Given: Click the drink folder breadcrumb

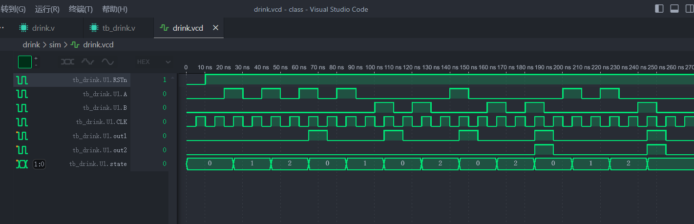Looking at the screenshot, I should pyautogui.click(x=31, y=45).
